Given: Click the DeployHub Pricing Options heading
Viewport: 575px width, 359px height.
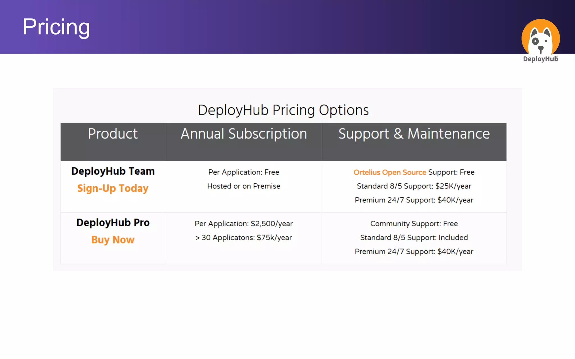Looking at the screenshot, I should (x=283, y=110).
